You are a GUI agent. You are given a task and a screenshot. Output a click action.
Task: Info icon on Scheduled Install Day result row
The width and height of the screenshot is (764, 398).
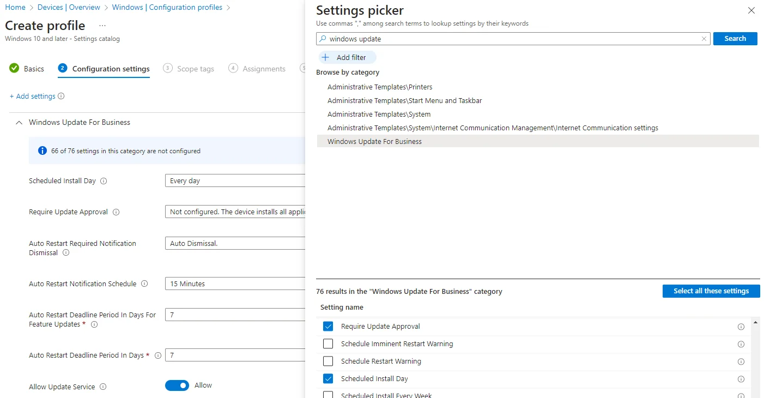point(741,379)
